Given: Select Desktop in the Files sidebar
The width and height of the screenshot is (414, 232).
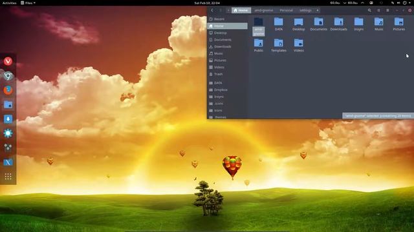Looking at the screenshot, I should pyautogui.click(x=227, y=33).
